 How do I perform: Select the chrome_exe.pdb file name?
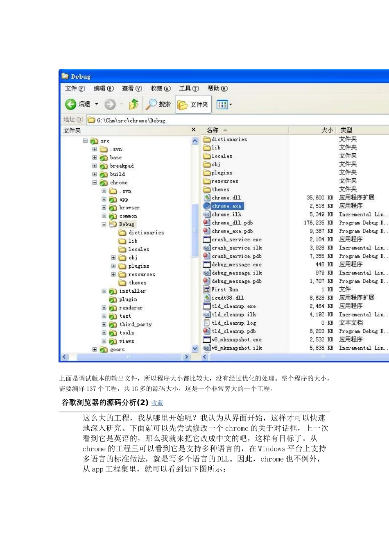tap(232, 231)
